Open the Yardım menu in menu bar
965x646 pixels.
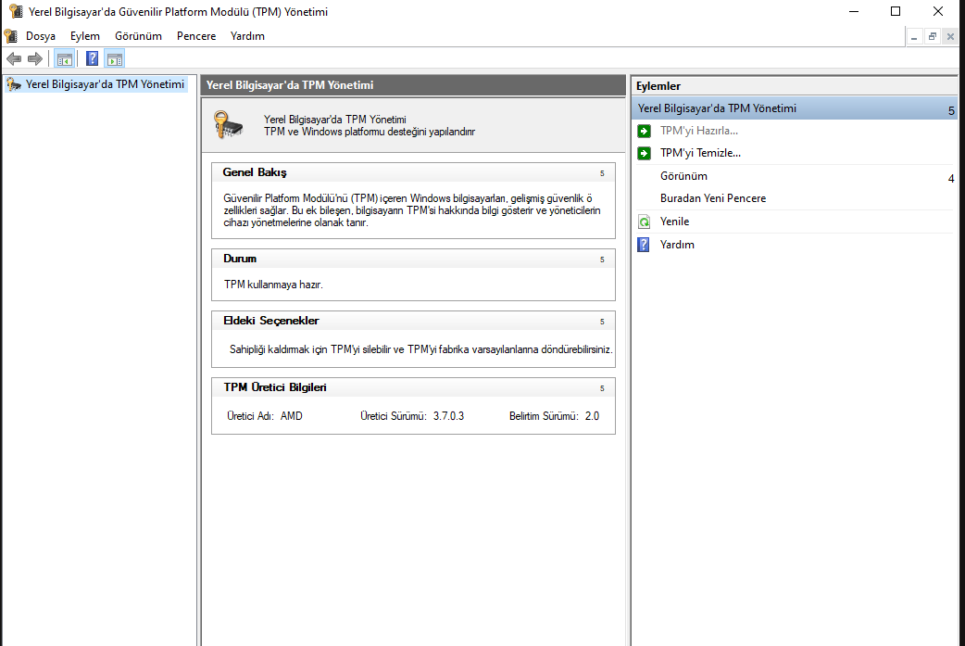[247, 36]
